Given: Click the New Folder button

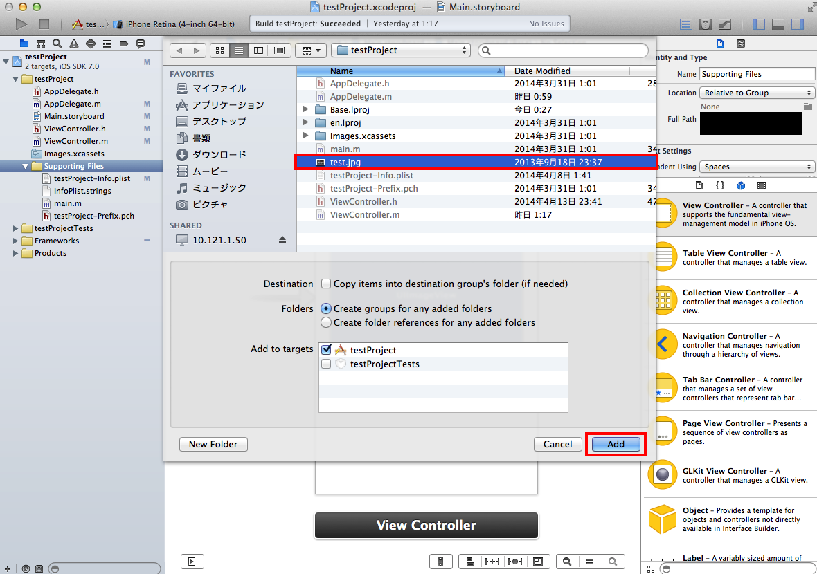Looking at the screenshot, I should [213, 445].
